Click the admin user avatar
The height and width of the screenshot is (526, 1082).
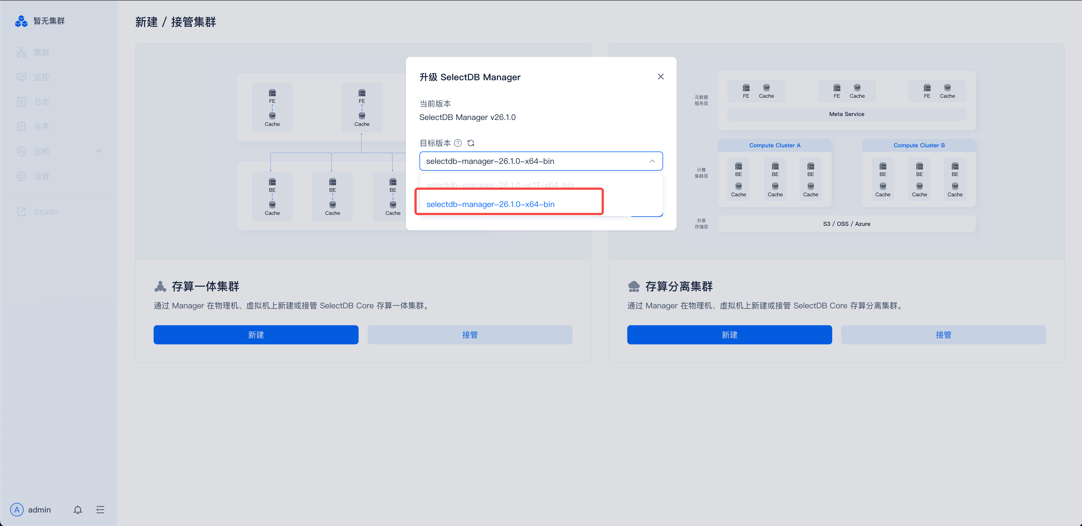[17, 510]
